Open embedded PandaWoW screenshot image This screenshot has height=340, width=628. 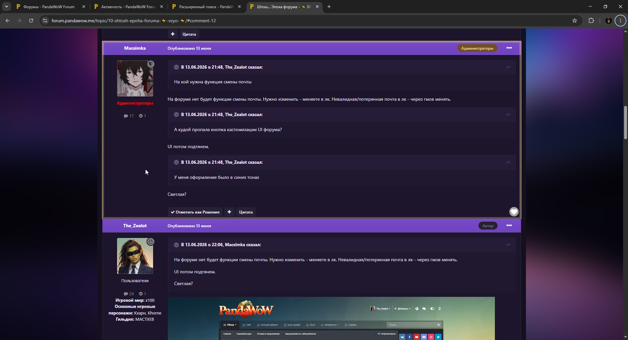click(331, 318)
